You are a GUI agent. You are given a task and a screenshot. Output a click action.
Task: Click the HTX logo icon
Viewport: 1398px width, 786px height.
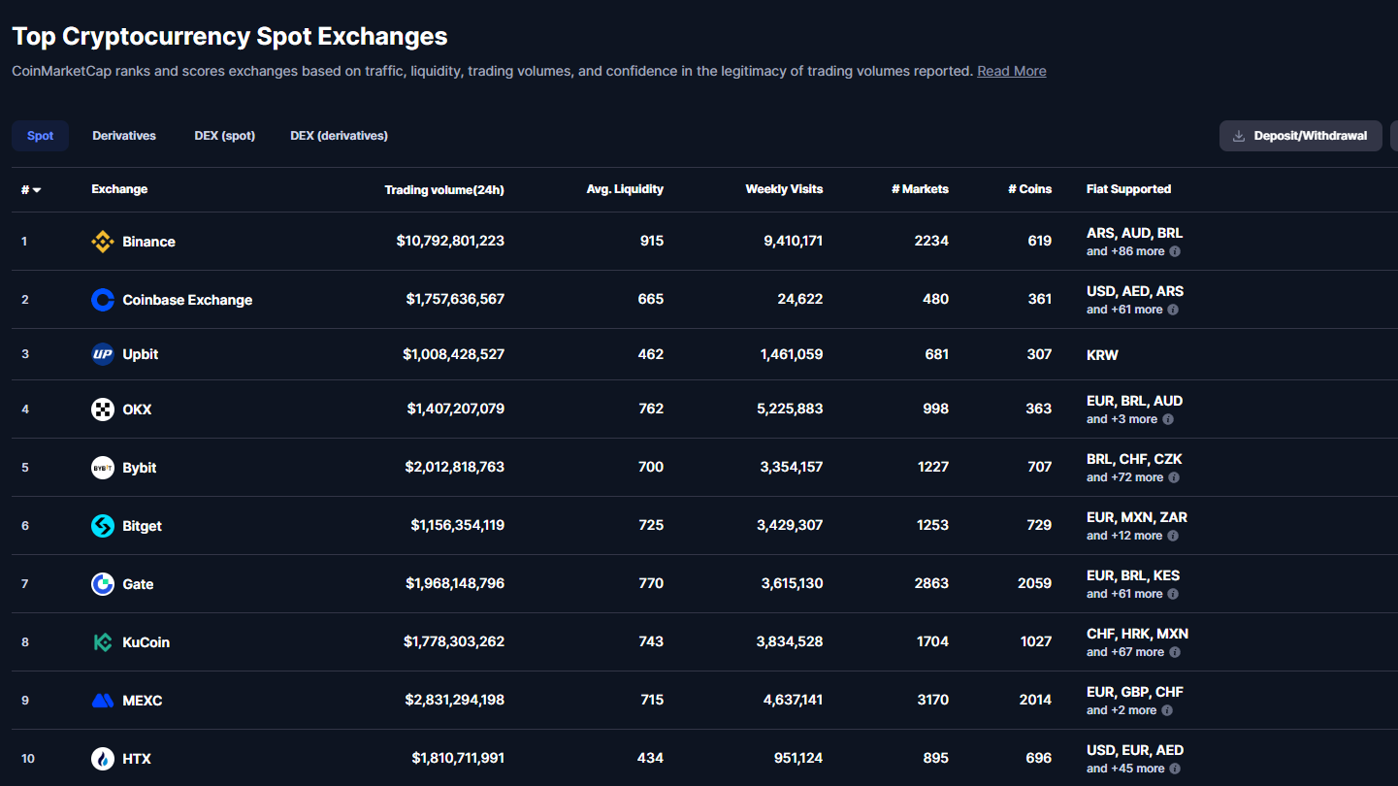[x=103, y=759]
